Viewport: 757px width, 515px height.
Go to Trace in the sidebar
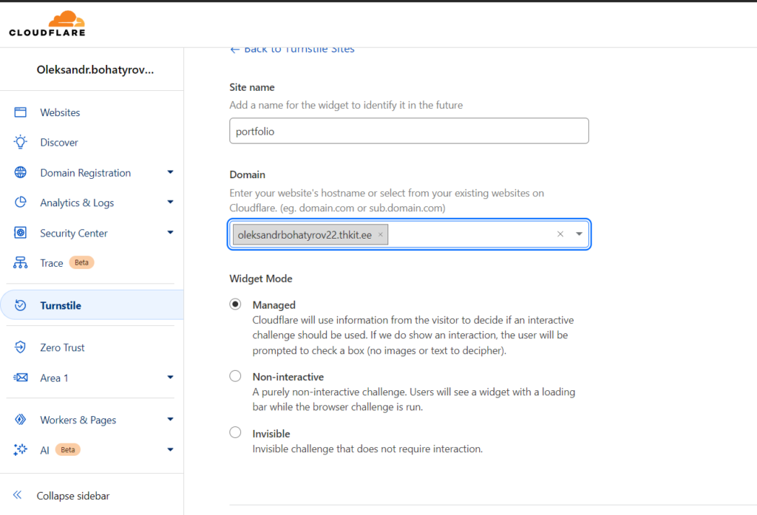pyautogui.click(x=52, y=263)
